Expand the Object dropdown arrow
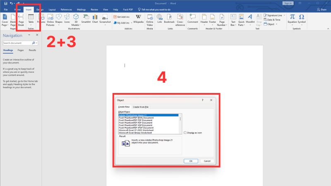Viewport: 331px width, 186px height. coord(276,24)
